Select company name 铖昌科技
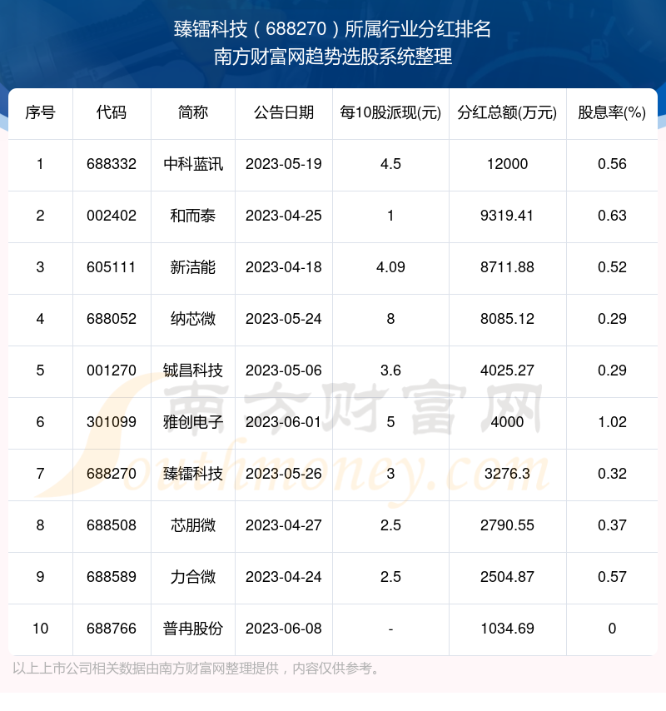This screenshot has width=666, height=711. [193, 371]
